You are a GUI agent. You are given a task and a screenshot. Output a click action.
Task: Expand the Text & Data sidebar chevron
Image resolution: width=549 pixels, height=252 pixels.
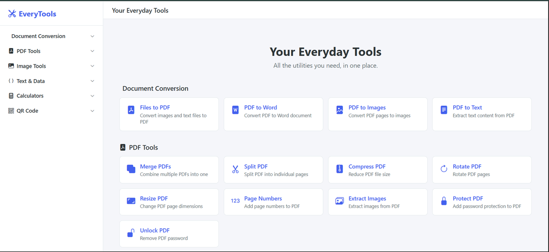[x=92, y=81]
